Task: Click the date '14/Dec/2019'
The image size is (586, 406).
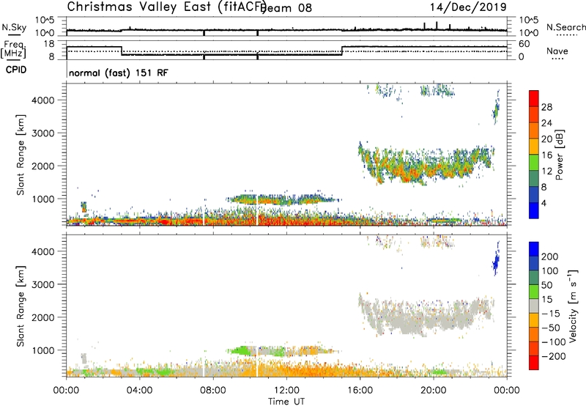Action: (x=468, y=7)
